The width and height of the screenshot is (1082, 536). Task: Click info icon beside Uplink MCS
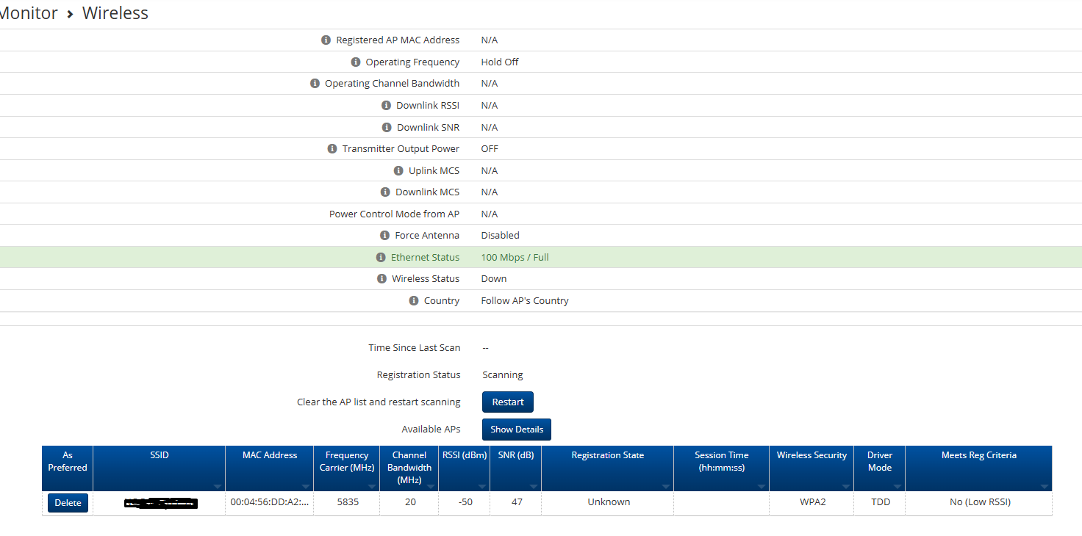click(x=399, y=171)
